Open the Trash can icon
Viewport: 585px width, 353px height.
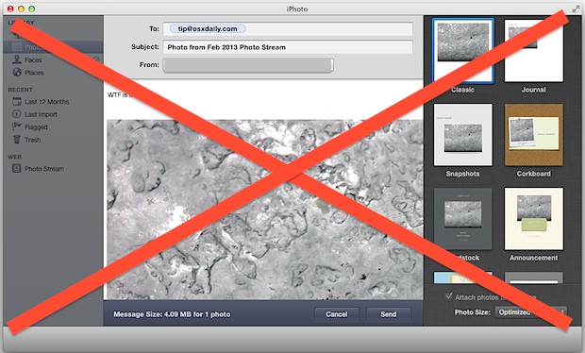click(x=17, y=140)
